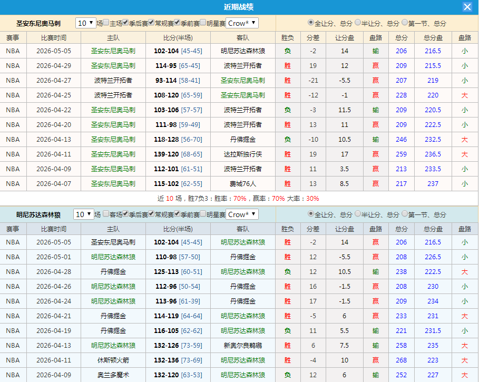Click the score 93-114 [58-41]
Screen dimensions: 479x382
(x=178, y=80)
